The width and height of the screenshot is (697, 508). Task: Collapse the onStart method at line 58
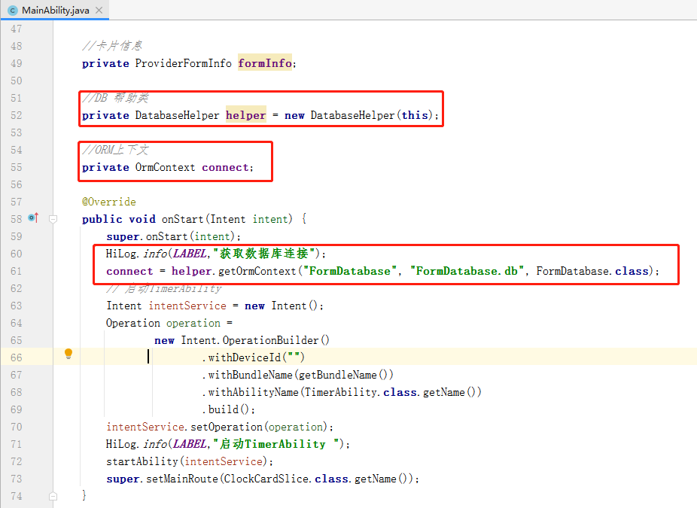click(53, 219)
